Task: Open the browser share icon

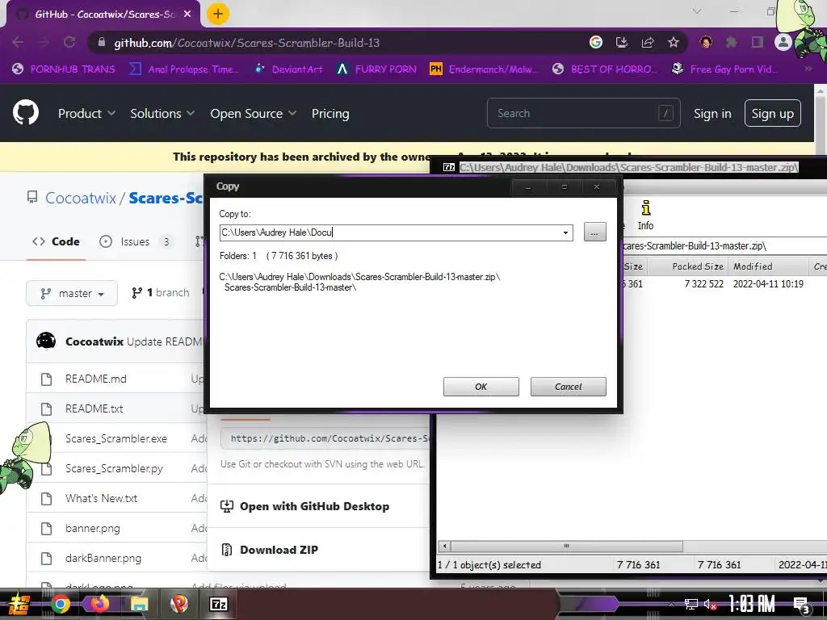Action: pos(647,42)
